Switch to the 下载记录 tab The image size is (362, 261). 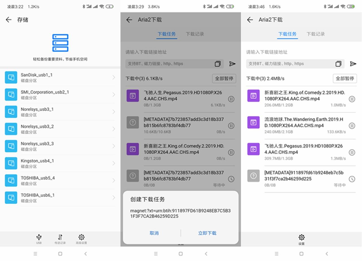(x=195, y=34)
